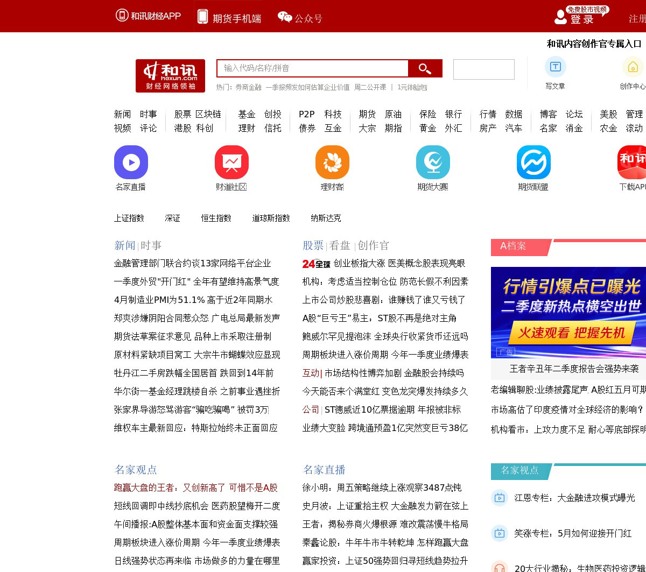
Task: Click the 名家直播 play icon
Action: (x=131, y=163)
